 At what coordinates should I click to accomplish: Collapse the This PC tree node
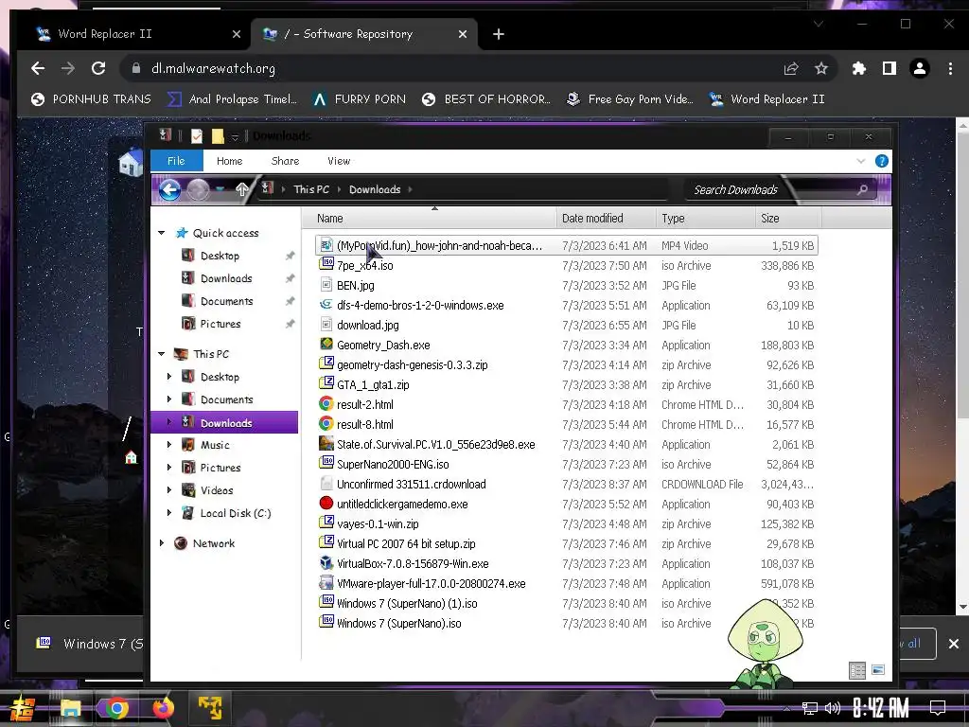pyautogui.click(x=162, y=354)
